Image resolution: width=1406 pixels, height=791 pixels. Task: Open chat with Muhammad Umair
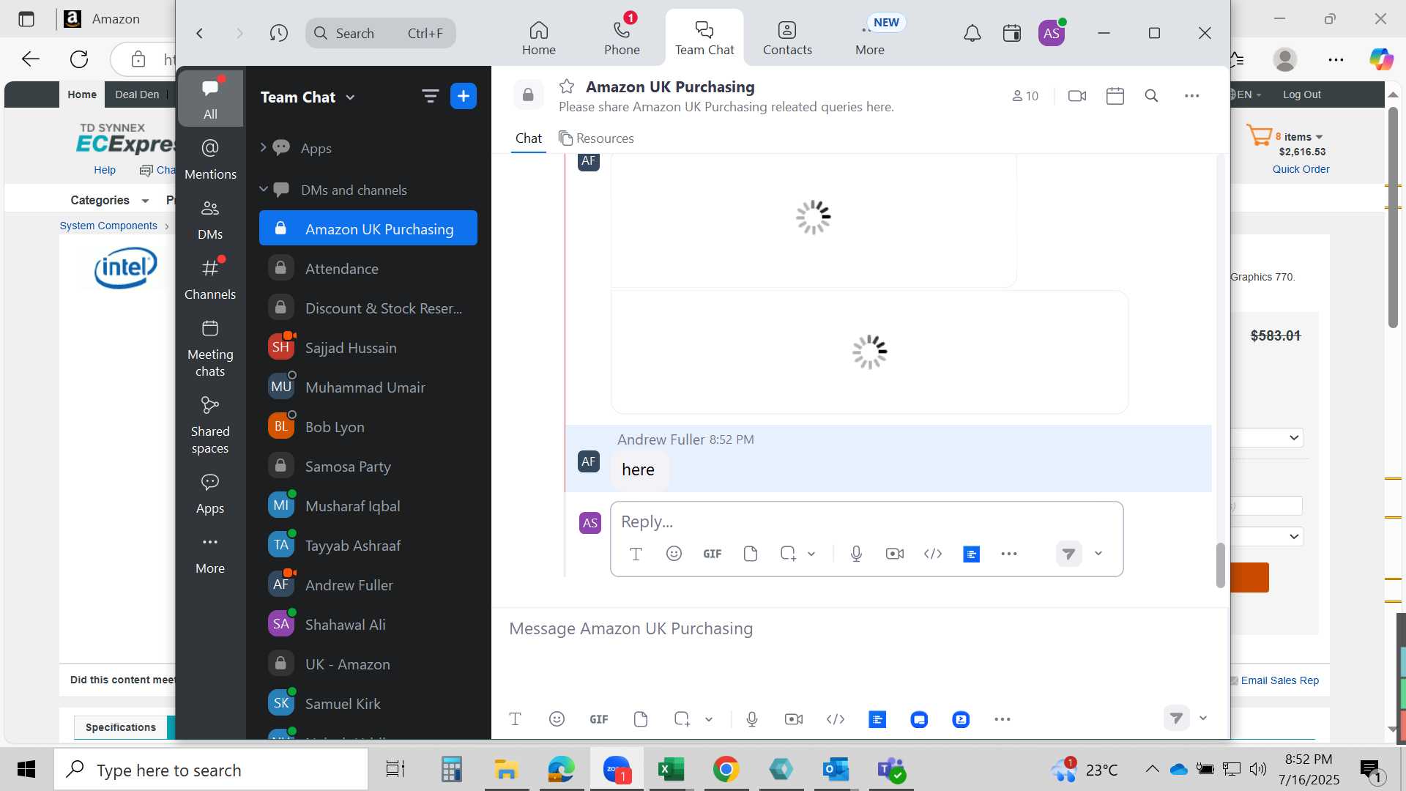pos(368,387)
